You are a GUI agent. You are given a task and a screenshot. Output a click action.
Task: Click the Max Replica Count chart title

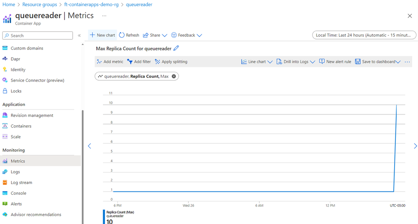point(133,48)
